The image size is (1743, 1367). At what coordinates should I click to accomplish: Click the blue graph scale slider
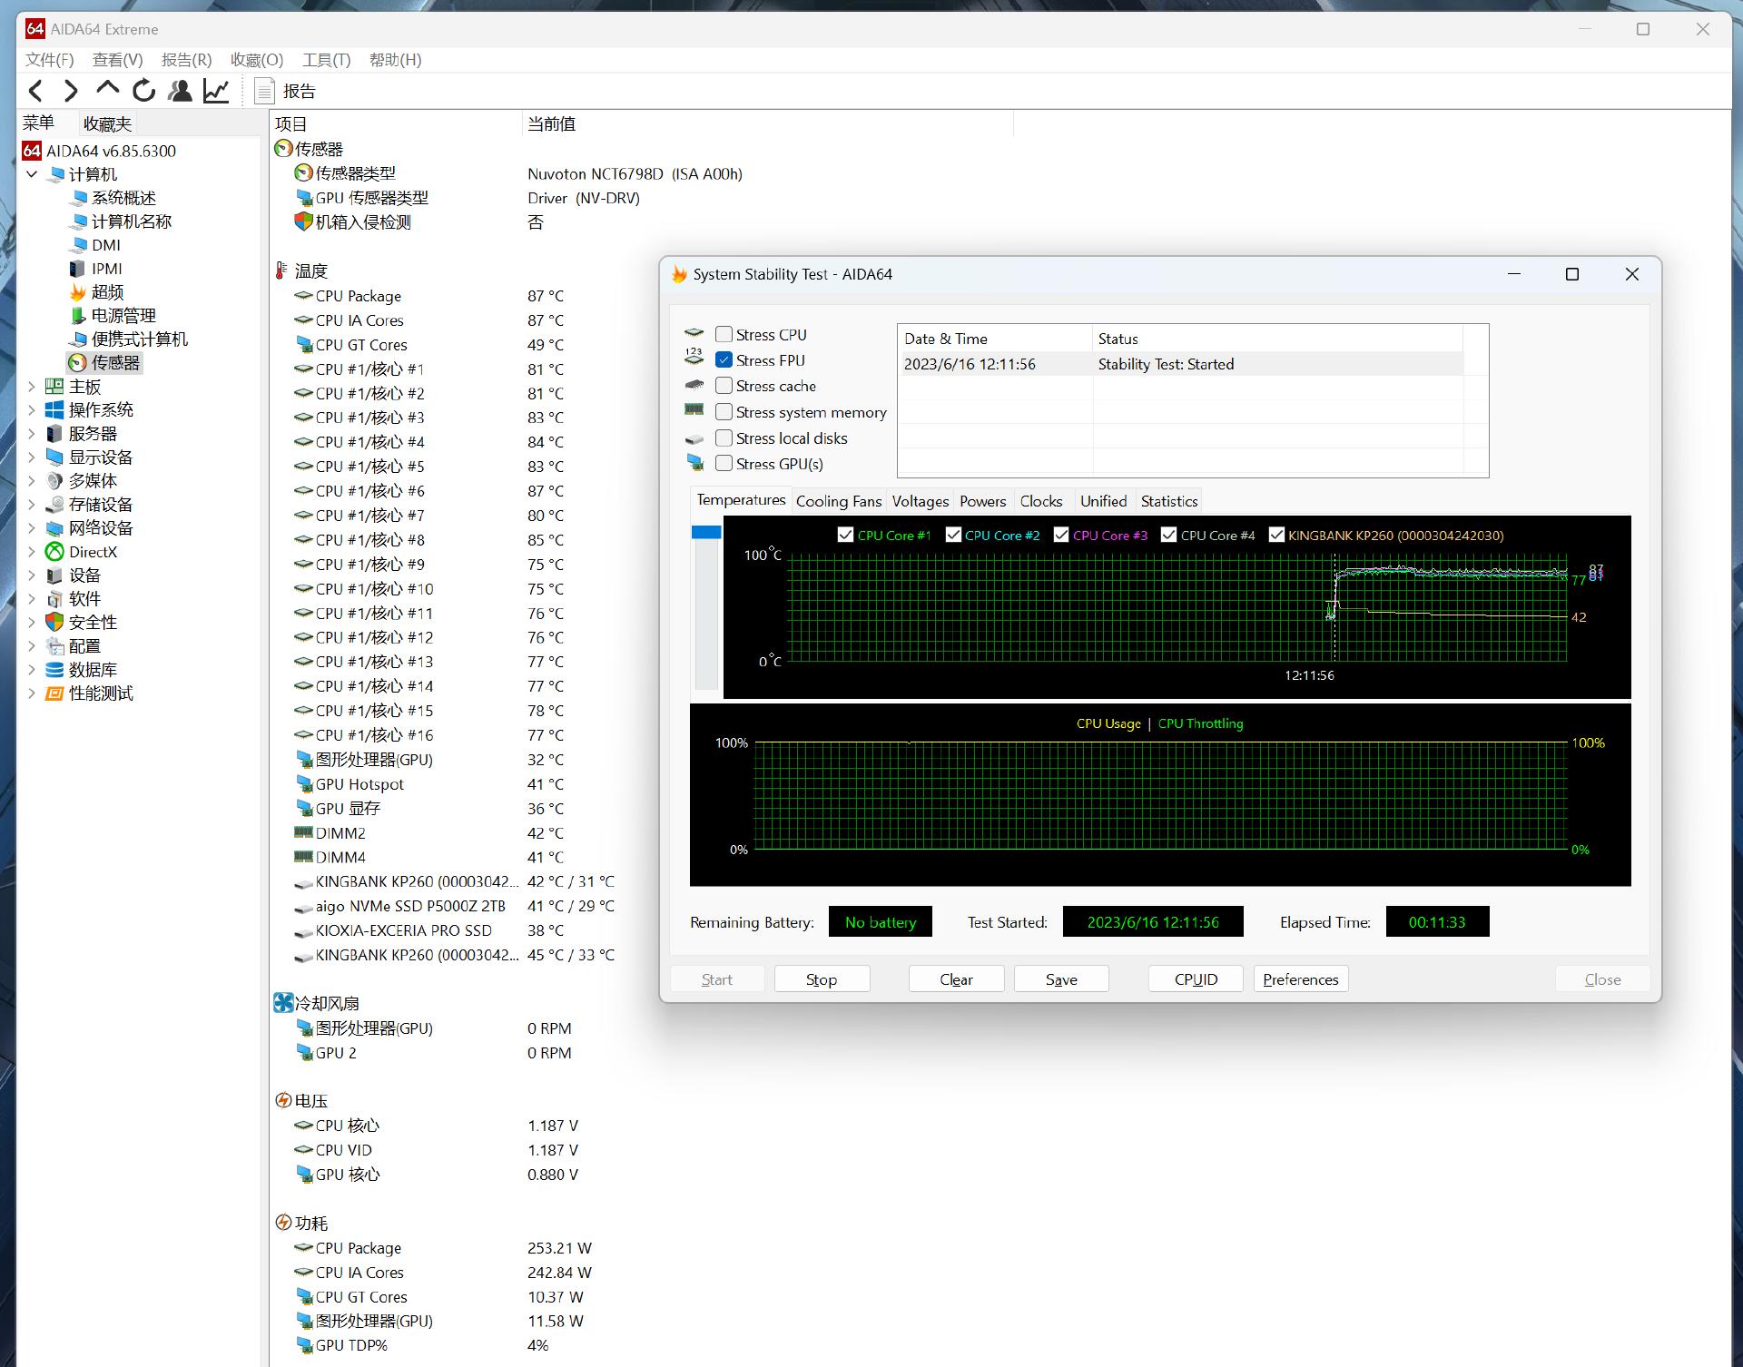[706, 533]
